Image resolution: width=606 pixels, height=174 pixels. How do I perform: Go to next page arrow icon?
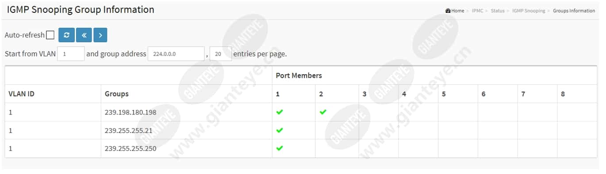pos(100,35)
